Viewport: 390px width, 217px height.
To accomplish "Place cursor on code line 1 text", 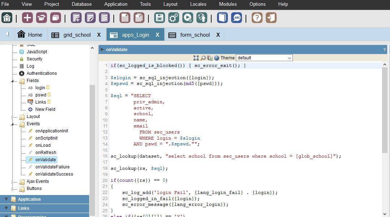I will tap(178, 66).
